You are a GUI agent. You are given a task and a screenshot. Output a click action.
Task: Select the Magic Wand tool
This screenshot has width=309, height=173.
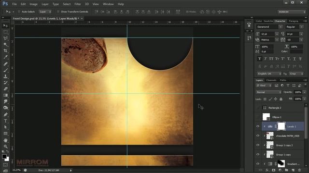(x=5, y=45)
